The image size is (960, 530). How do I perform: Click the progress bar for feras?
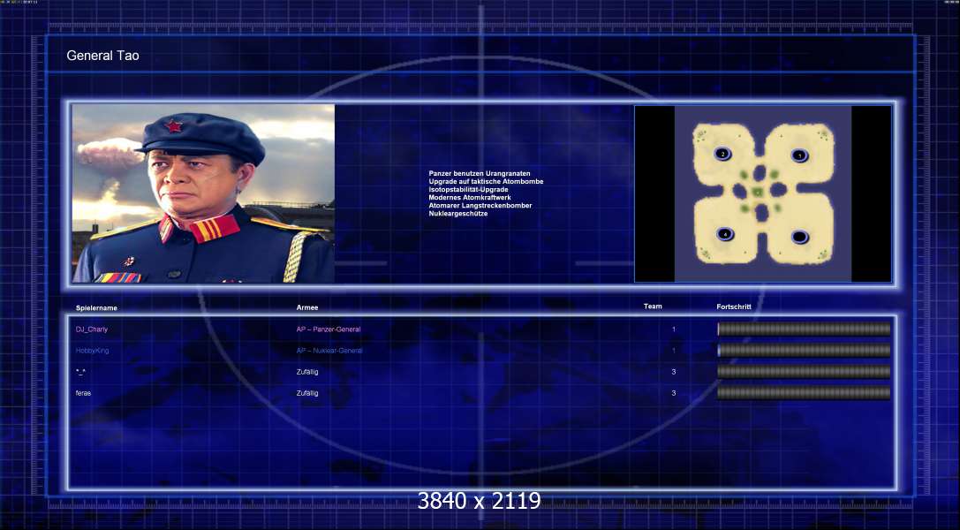click(804, 393)
